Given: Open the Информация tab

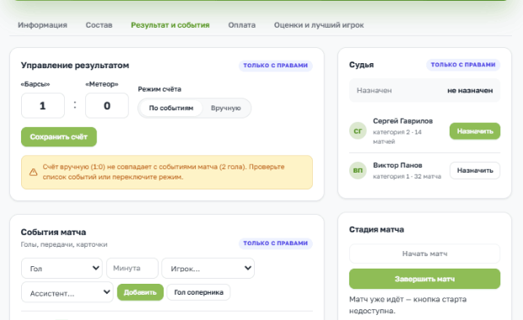Looking at the screenshot, I should pyautogui.click(x=42, y=25).
